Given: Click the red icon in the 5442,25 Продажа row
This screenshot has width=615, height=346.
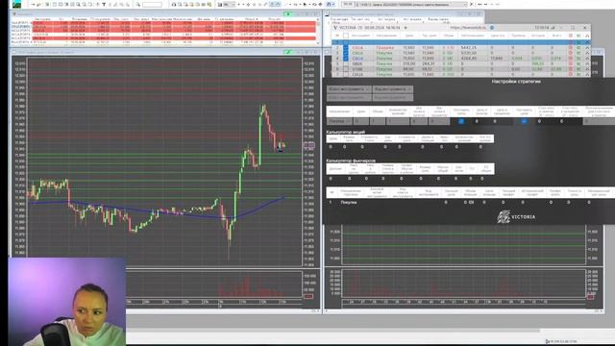Looking at the screenshot, I should click(x=571, y=47).
